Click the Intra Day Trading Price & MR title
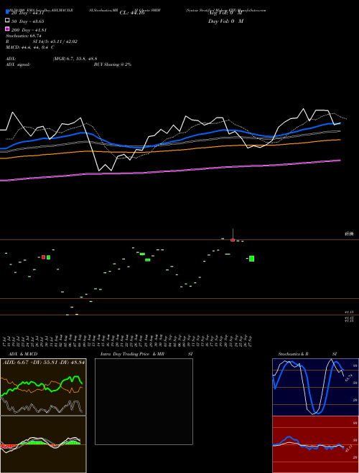359x473 pixels. (132, 353)
